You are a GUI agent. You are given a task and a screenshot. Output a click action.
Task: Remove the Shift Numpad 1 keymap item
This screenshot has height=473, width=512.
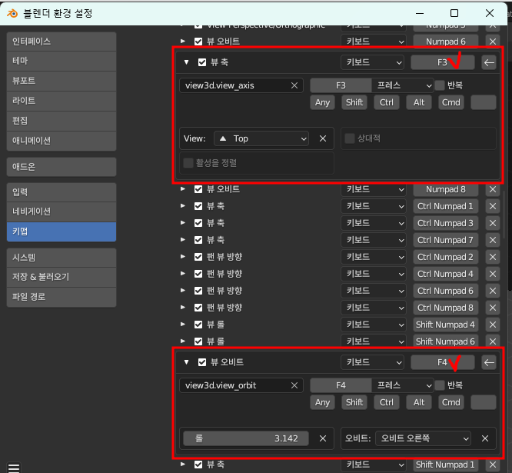pyautogui.click(x=493, y=465)
